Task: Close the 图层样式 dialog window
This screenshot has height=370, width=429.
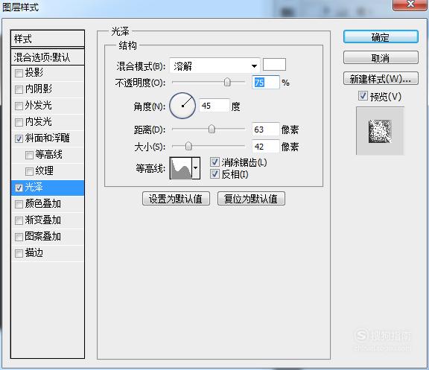Action: (x=410, y=4)
